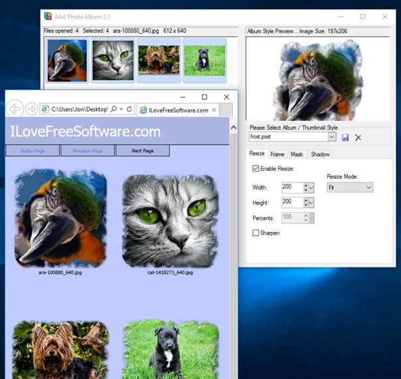
Task: Open address bar history dropdown arrow
Action: [121, 109]
